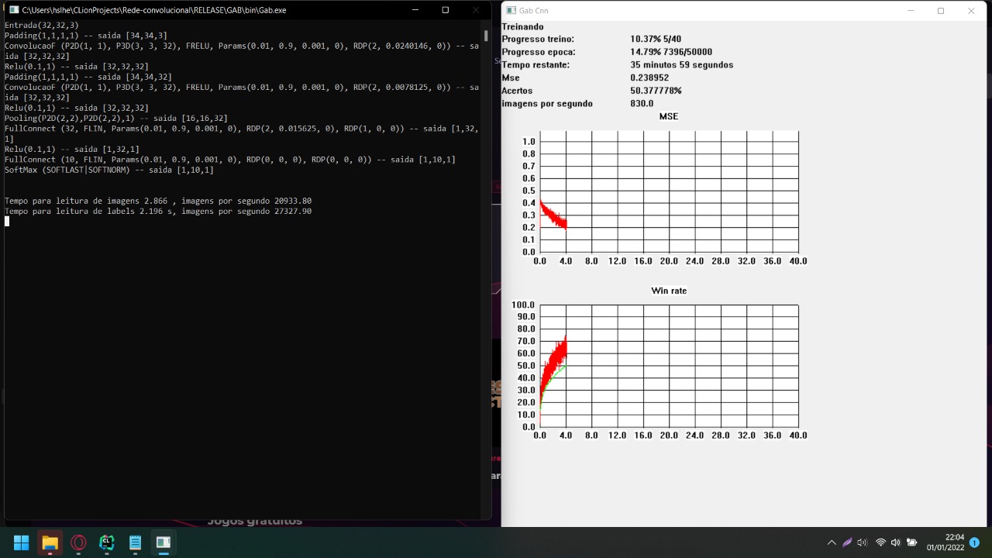The height and width of the screenshot is (558, 992).
Task: Show hidden system tray icons
Action: pos(832,542)
